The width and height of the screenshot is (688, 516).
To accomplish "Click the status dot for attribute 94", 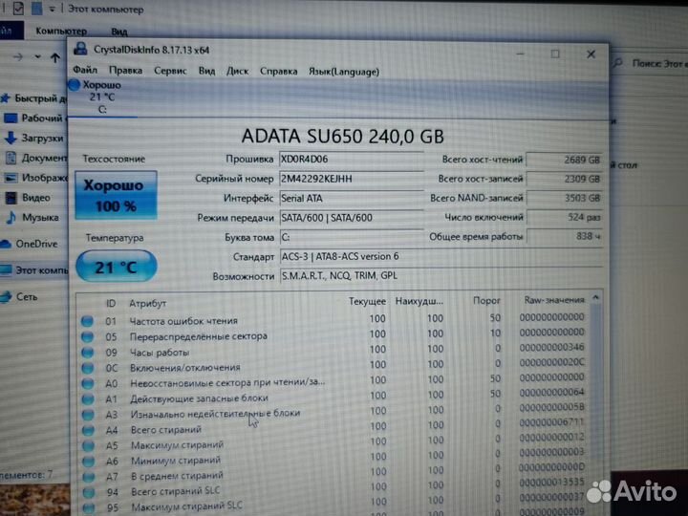I will point(89,492).
